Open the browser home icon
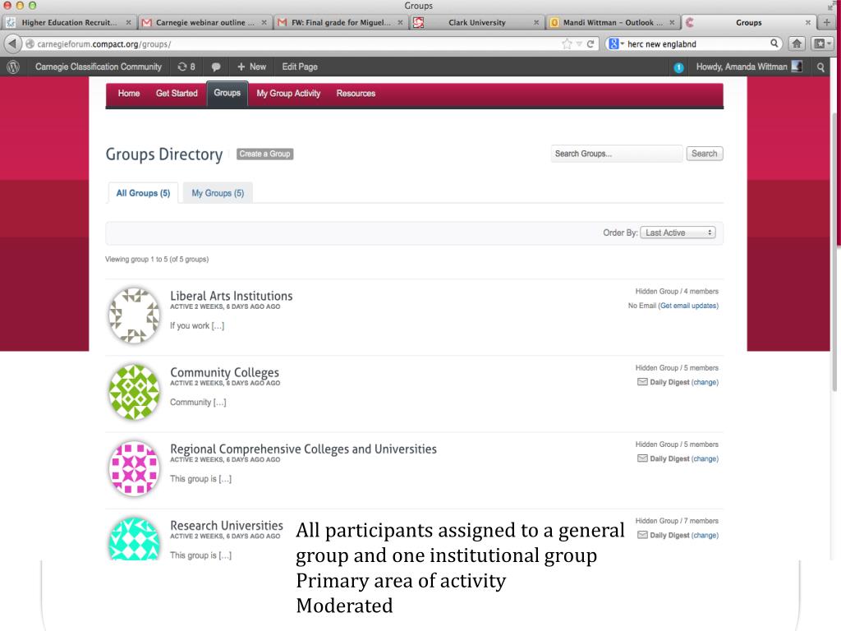 797,44
